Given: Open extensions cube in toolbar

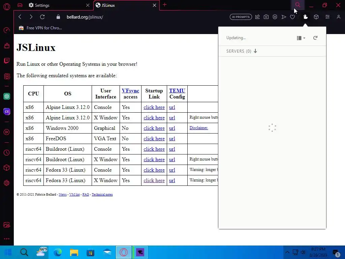Looking at the screenshot, I should [x=316, y=17].
